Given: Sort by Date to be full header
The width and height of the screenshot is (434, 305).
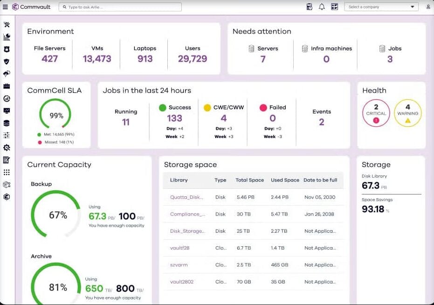Looking at the screenshot, I should tap(320, 180).
